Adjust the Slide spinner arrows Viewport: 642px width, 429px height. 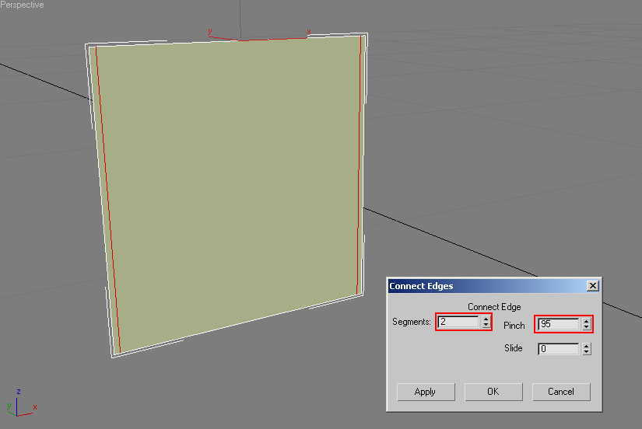pyautogui.click(x=586, y=349)
